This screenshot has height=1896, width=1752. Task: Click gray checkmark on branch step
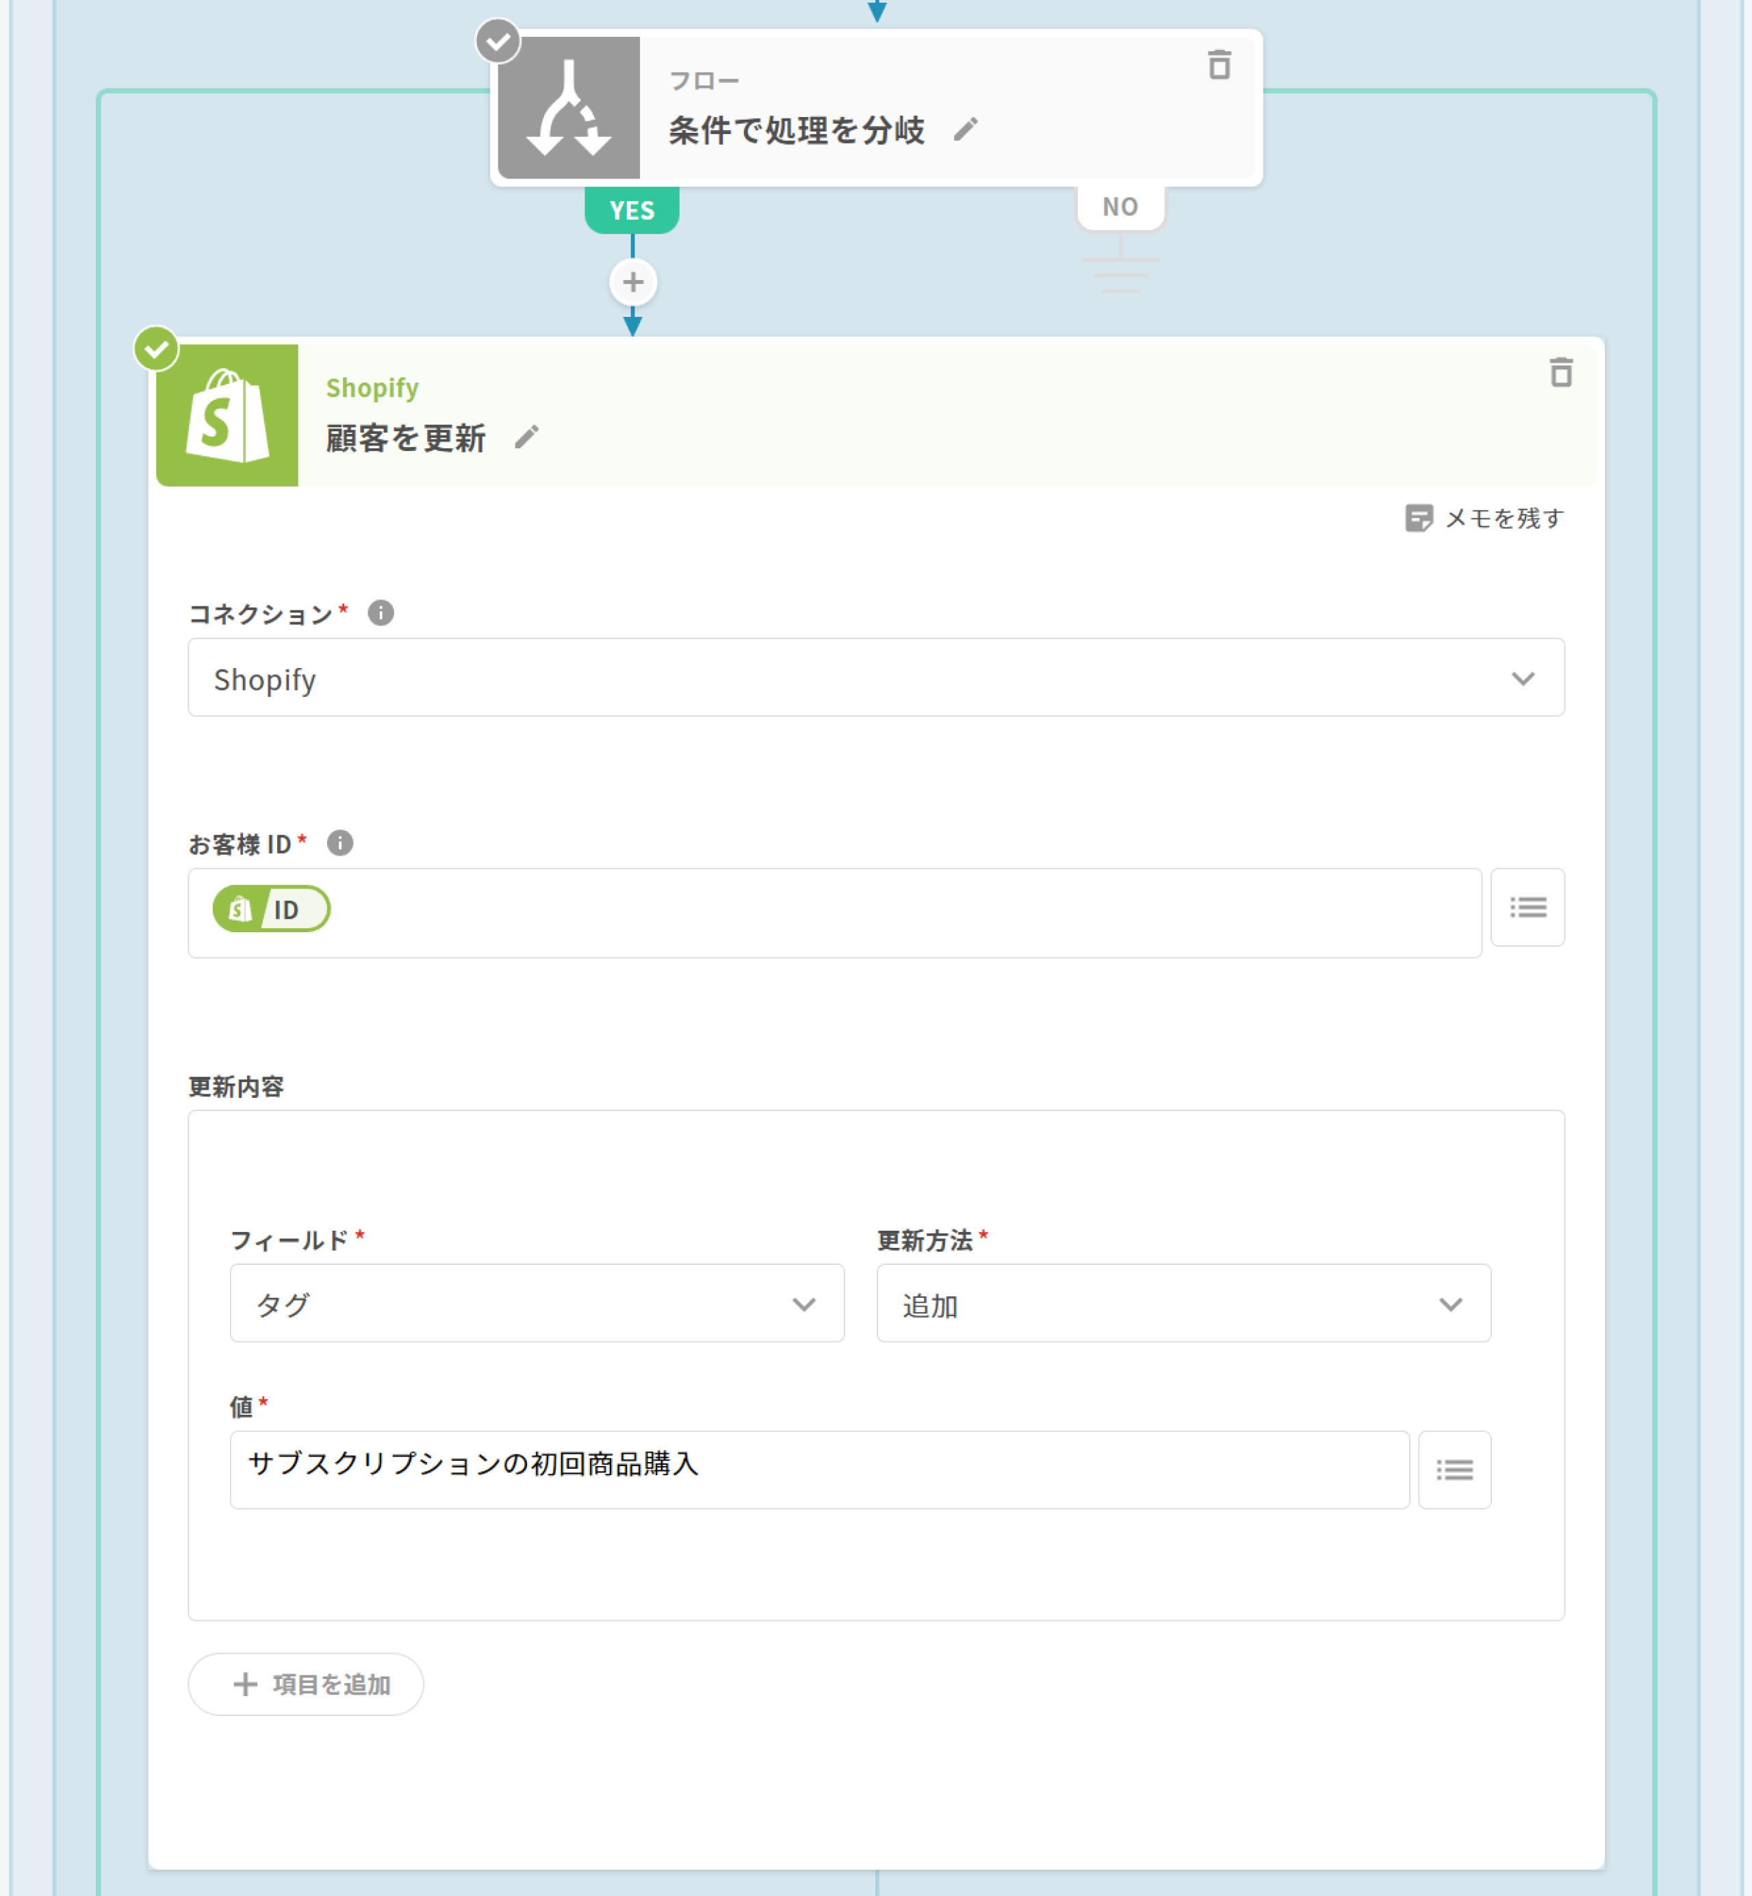pyautogui.click(x=498, y=42)
